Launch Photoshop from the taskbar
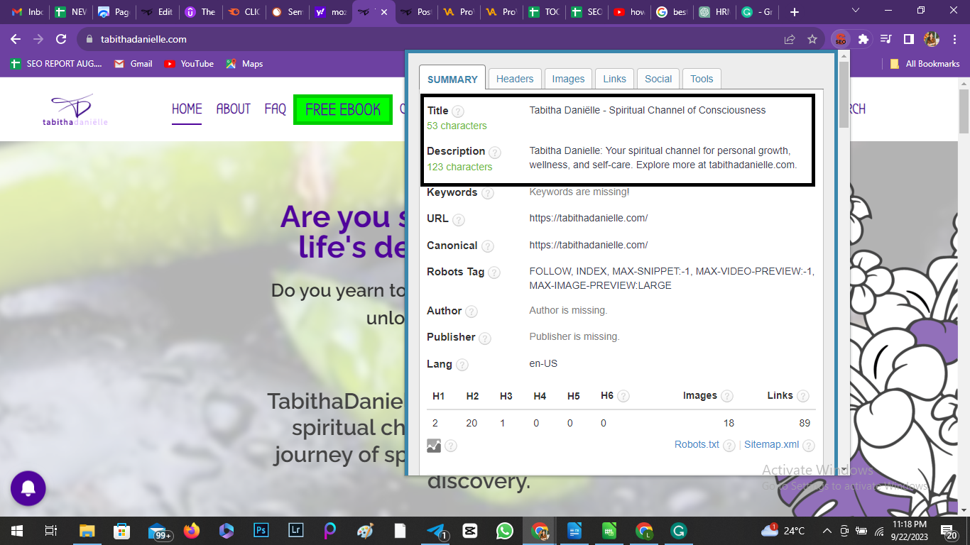This screenshot has width=970, height=545. coord(261,530)
